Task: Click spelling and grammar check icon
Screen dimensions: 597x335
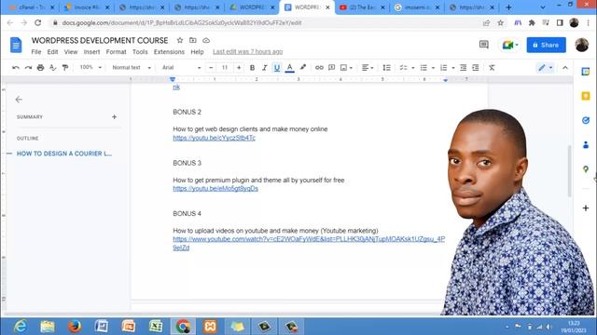Action: [x=53, y=68]
